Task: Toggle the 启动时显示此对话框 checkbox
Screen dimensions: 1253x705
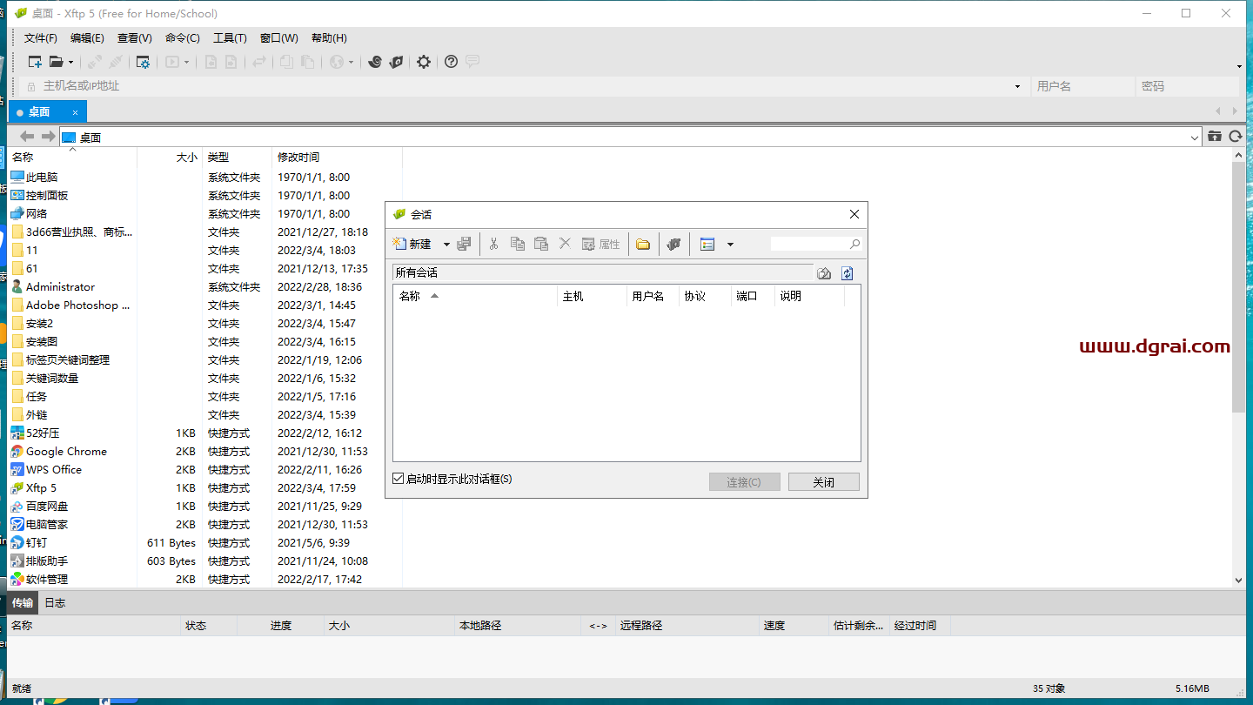Action: 399,479
